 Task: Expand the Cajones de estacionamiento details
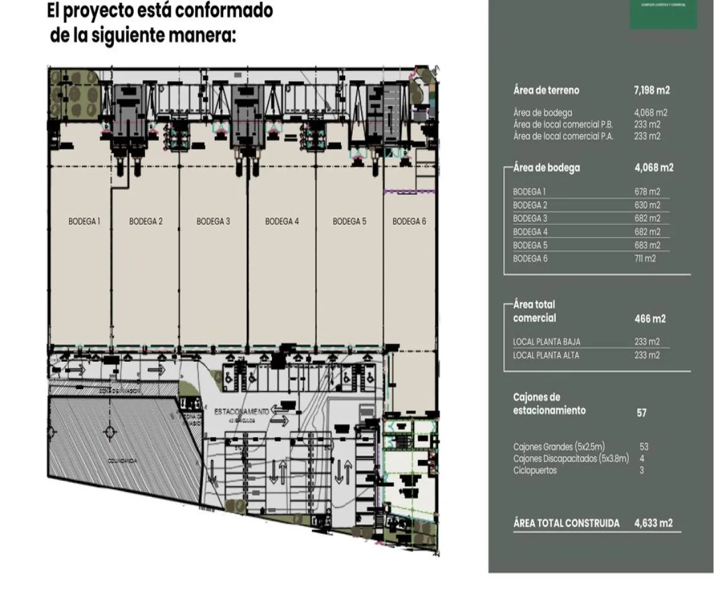(550, 403)
